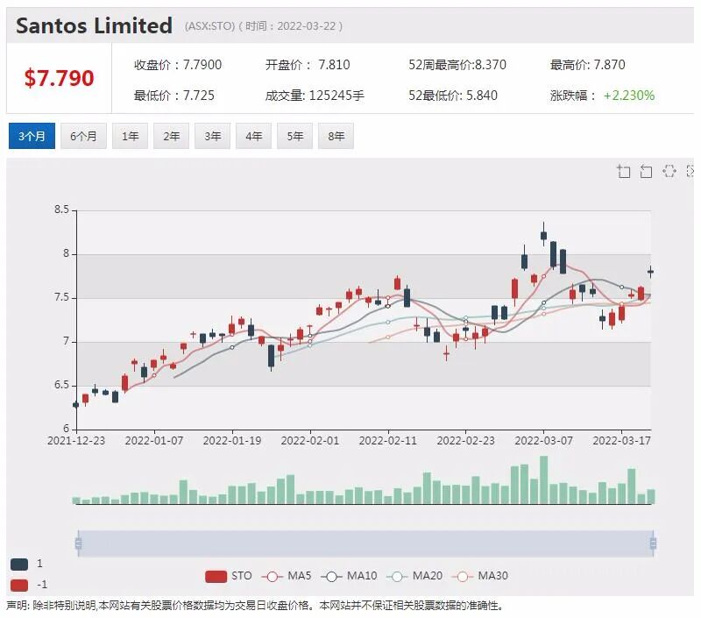
Task: Click the 2022-02-01 axis date label
Action: tap(310, 440)
